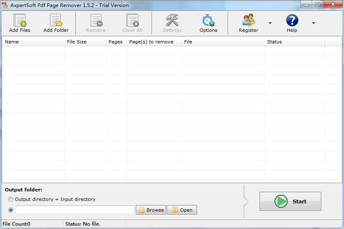Viewport: 344px width, 229px height.
Task: Click the Status column header
Action: pyautogui.click(x=295, y=42)
